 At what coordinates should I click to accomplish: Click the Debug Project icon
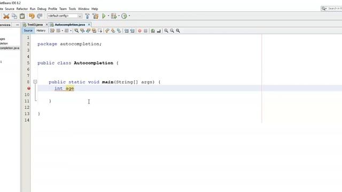point(114,16)
